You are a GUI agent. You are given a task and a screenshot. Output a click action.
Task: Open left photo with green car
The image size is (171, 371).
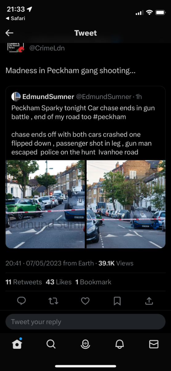point(45,204)
